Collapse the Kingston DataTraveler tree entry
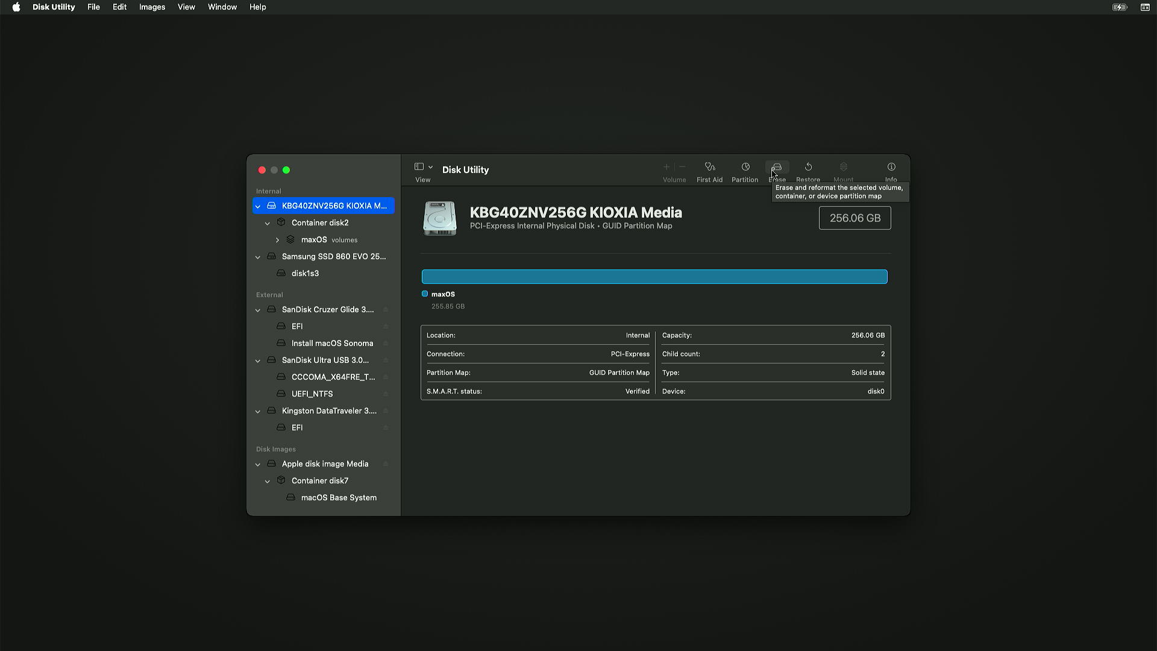This screenshot has width=1157, height=651. click(258, 411)
